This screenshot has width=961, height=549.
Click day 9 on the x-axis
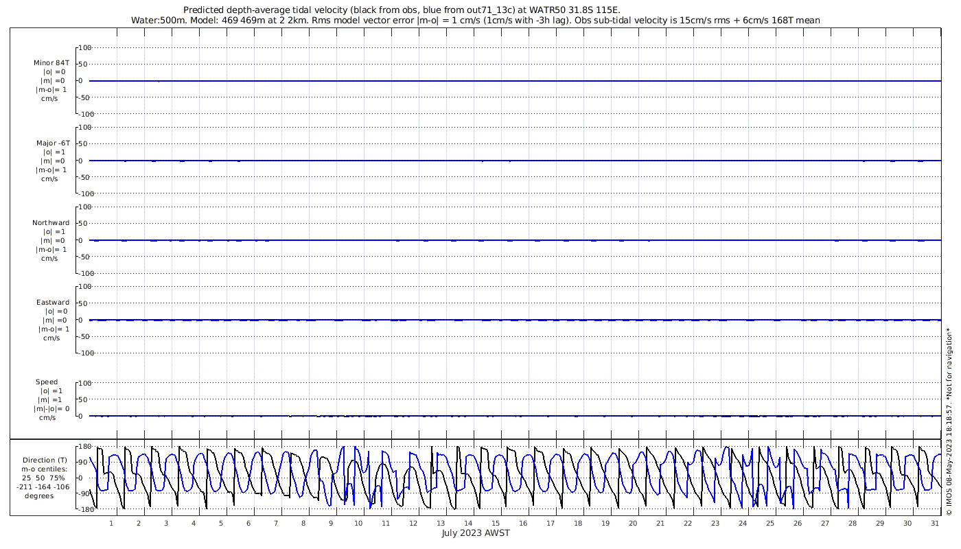click(331, 523)
